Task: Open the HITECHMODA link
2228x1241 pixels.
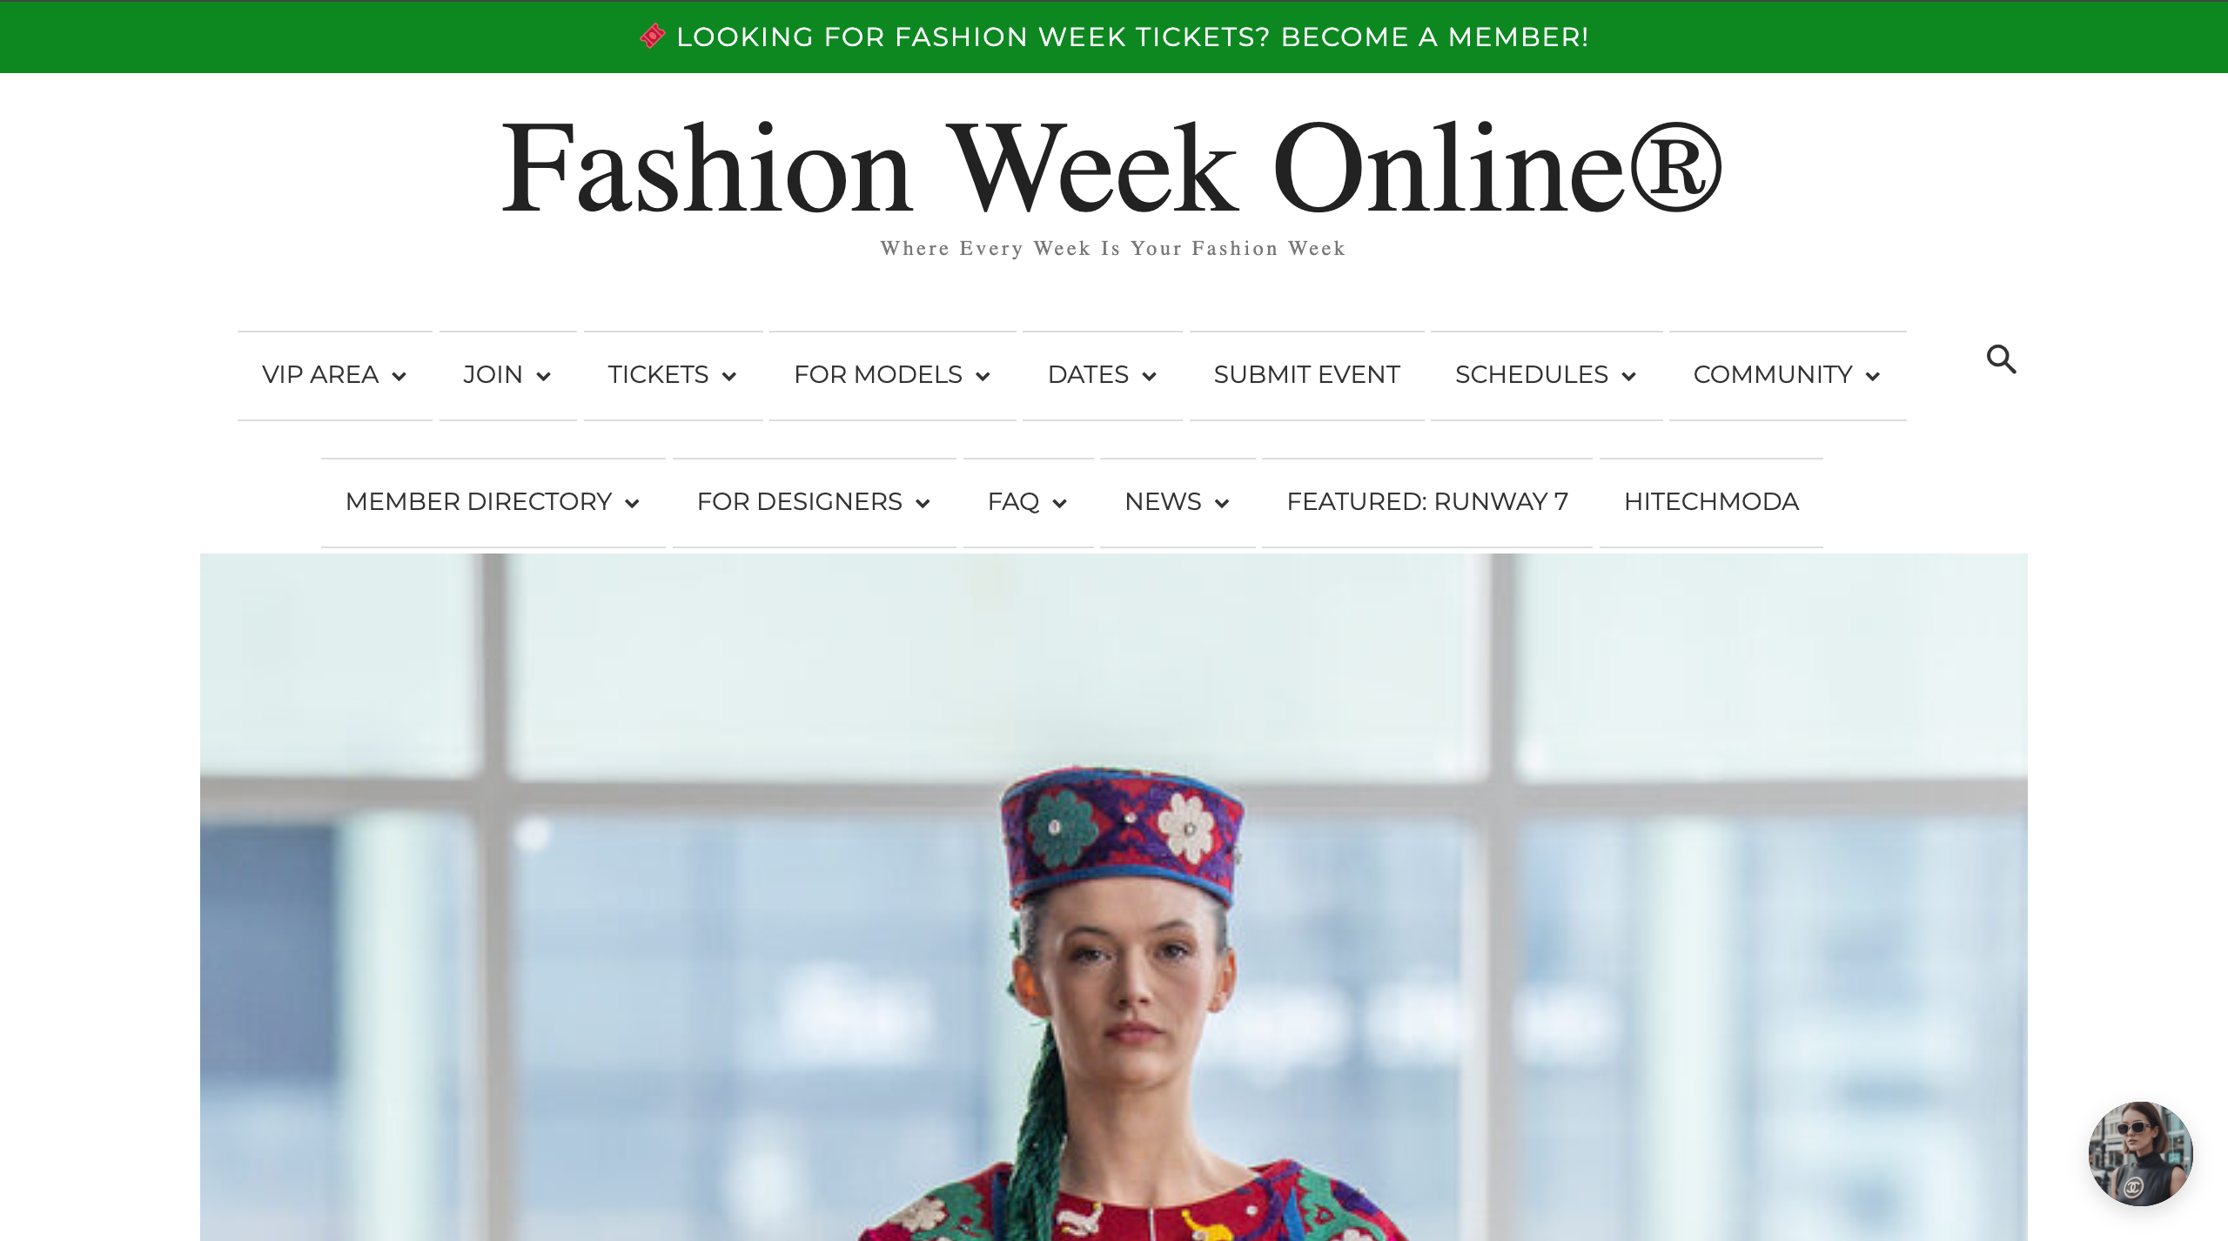Action: 1711,502
